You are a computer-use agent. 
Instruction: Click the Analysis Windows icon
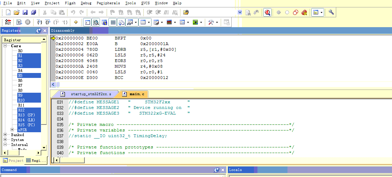click(168, 22)
